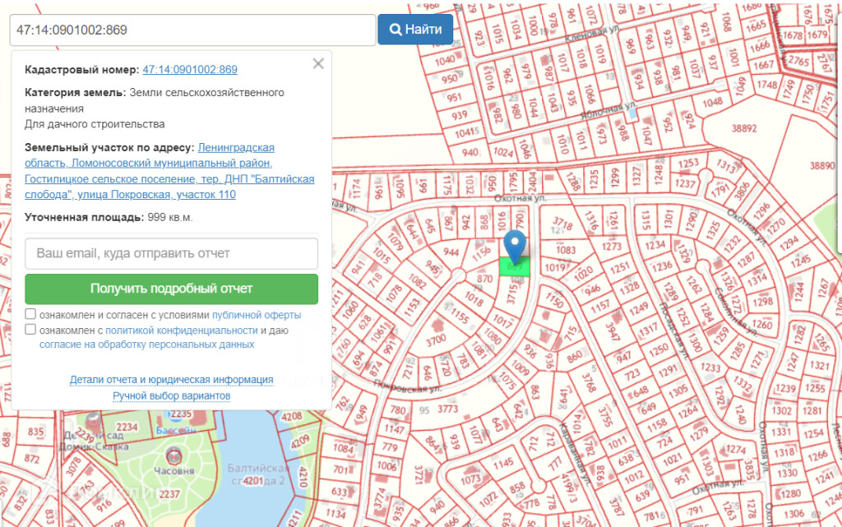This screenshot has height=527, width=842.
Task: Click the Найти search button
Action: point(415,30)
